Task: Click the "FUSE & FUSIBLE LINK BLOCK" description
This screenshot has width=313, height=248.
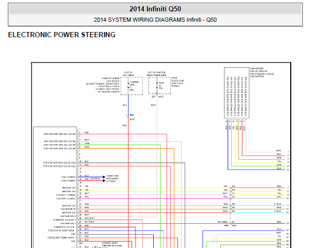Action: click(103, 85)
